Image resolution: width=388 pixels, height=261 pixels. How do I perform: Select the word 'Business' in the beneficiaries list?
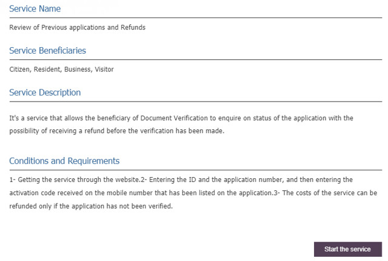(78, 69)
